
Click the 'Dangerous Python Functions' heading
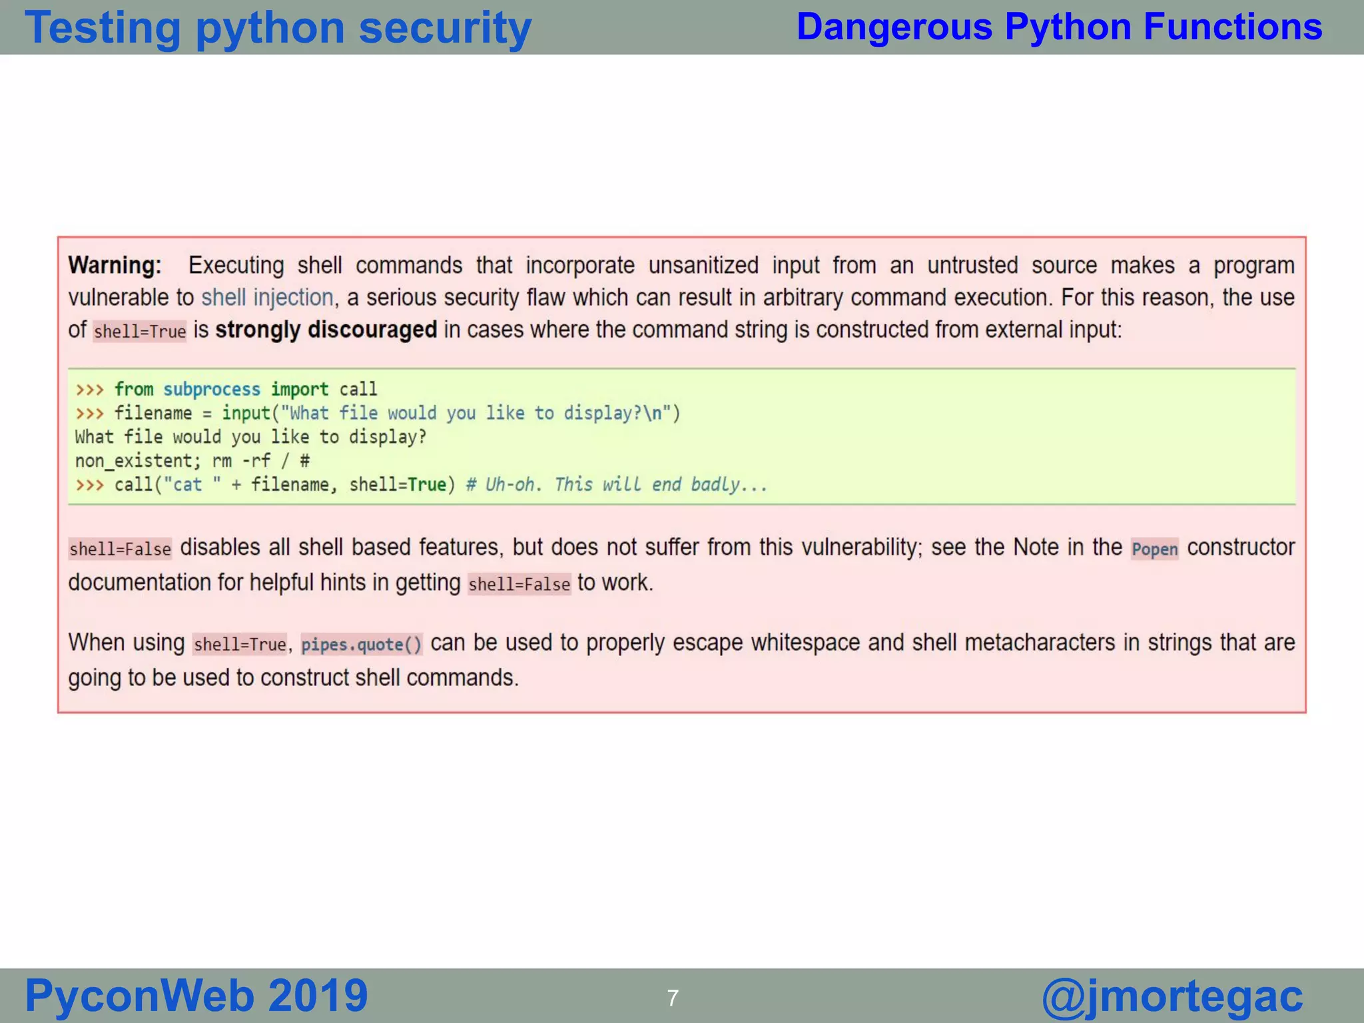point(1059,27)
